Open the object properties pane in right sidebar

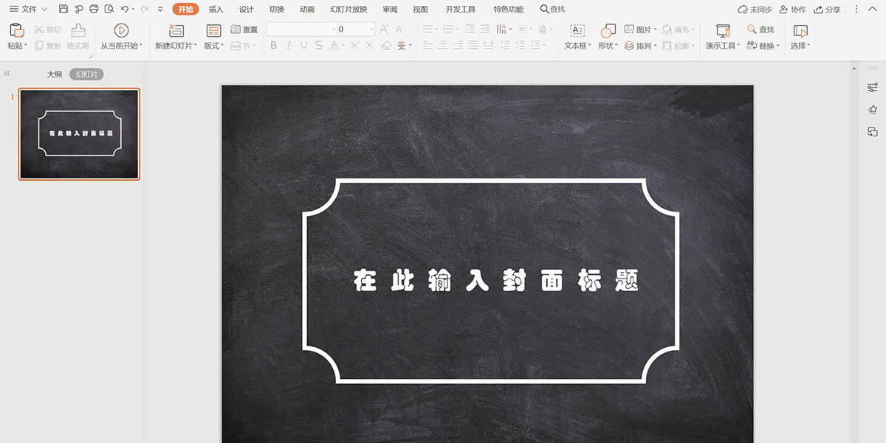[x=872, y=88]
